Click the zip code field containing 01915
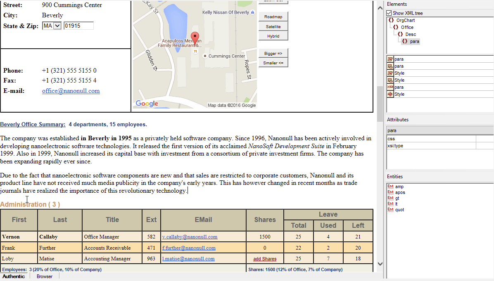494x281 pixels. coord(78,26)
